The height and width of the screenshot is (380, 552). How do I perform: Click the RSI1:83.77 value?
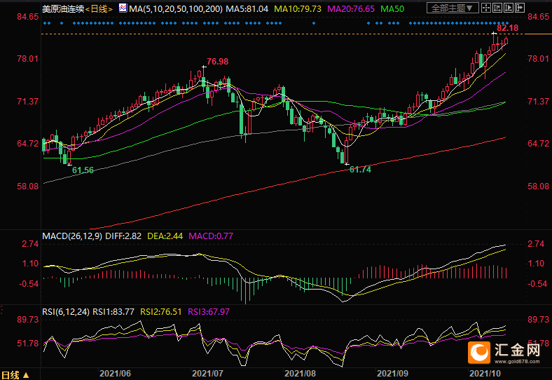(x=113, y=311)
